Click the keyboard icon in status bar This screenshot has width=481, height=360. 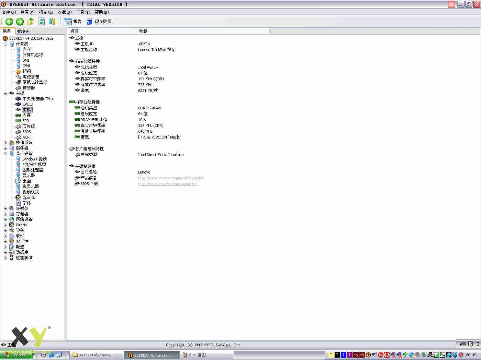(x=463, y=344)
